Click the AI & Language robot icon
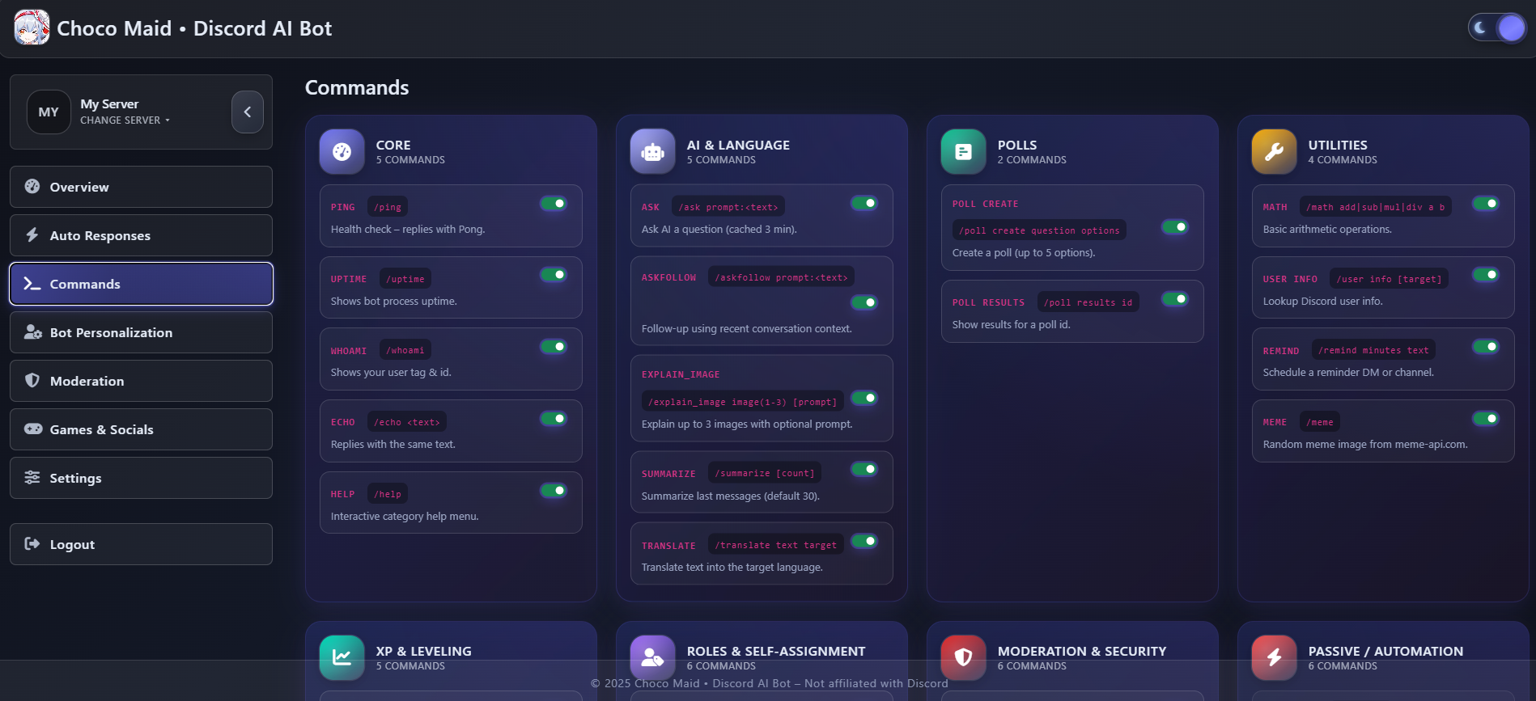The width and height of the screenshot is (1536, 701). [653, 151]
